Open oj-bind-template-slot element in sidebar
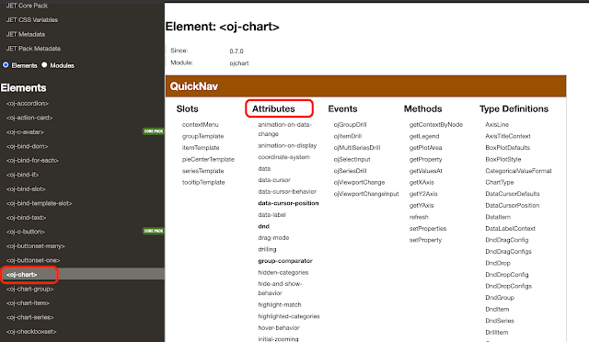The image size is (589, 342). pos(39,203)
